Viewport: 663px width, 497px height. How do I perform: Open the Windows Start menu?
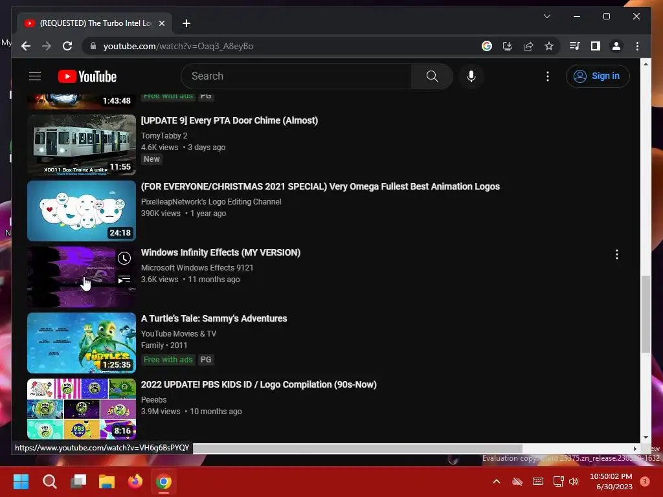coord(21,481)
